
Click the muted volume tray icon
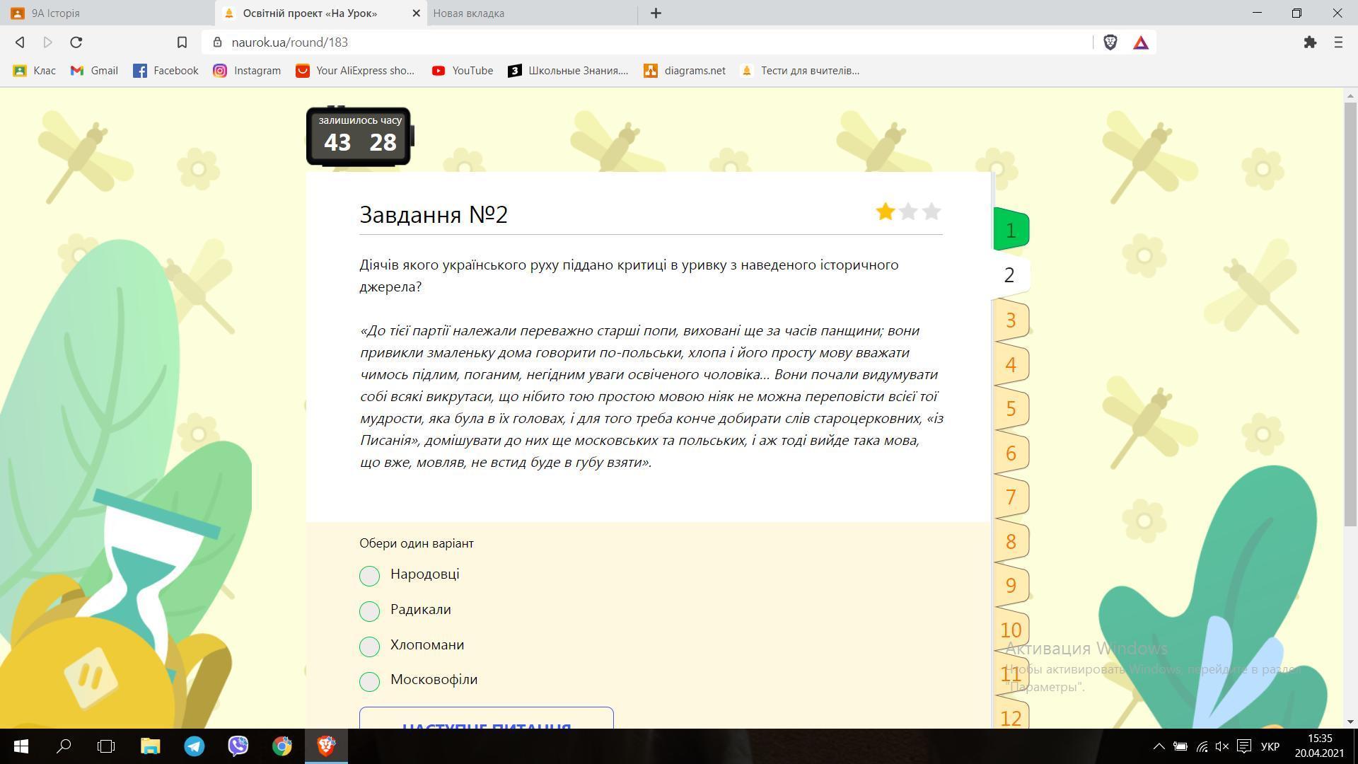1222,746
